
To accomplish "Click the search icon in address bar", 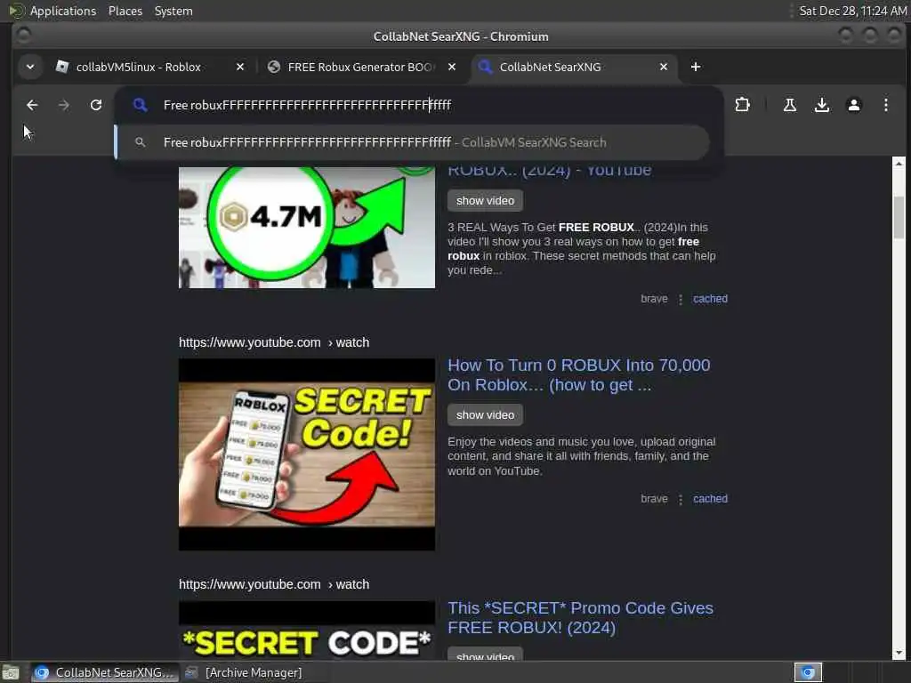I will tap(140, 105).
